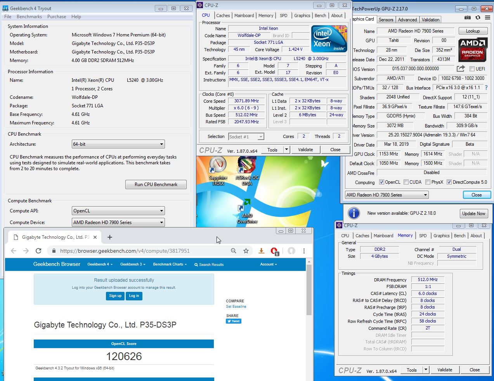This screenshot has height=381, width=494.
Task: Open the Architecture 64-bit dropdown
Action: click(x=118, y=144)
